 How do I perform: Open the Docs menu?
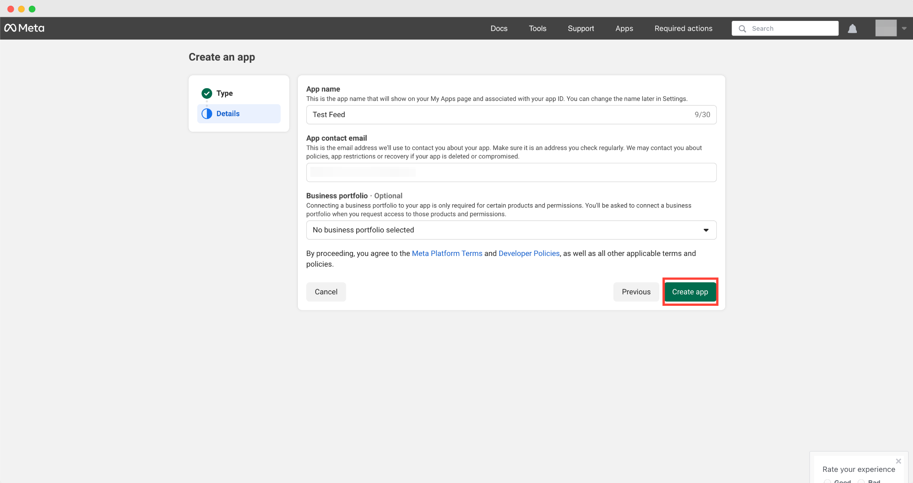pyautogui.click(x=499, y=28)
